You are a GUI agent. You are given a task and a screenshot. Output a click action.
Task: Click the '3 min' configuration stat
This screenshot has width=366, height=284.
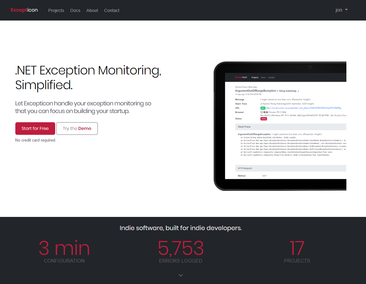tap(64, 248)
